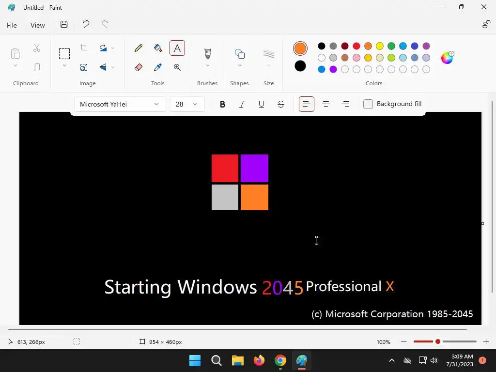
Task: Select the Magnifier tool
Action: pos(177,67)
